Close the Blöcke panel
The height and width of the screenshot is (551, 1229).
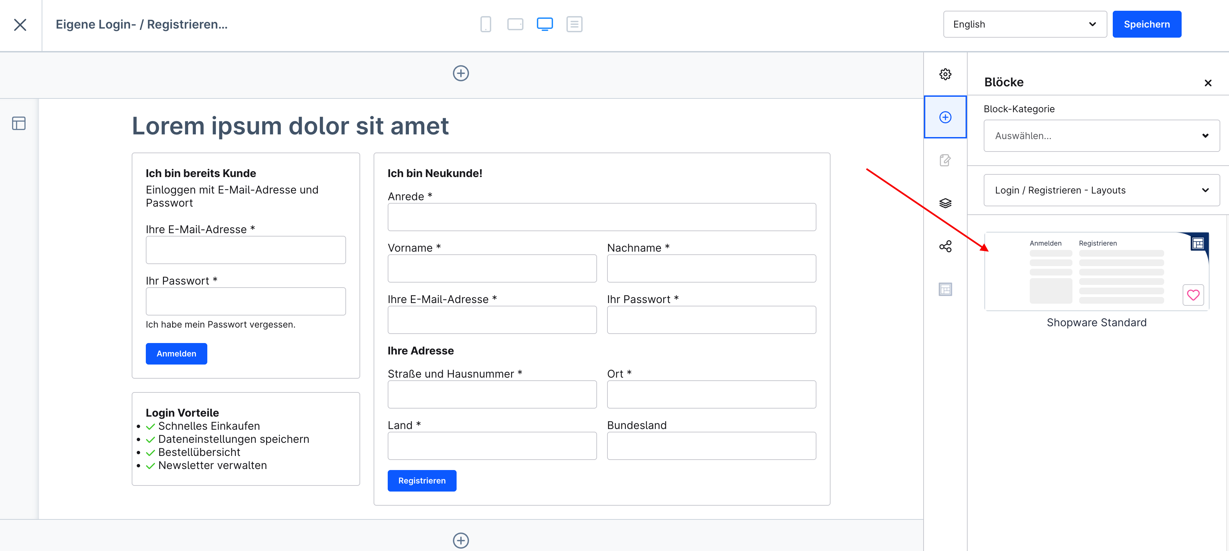click(x=1207, y=83)
